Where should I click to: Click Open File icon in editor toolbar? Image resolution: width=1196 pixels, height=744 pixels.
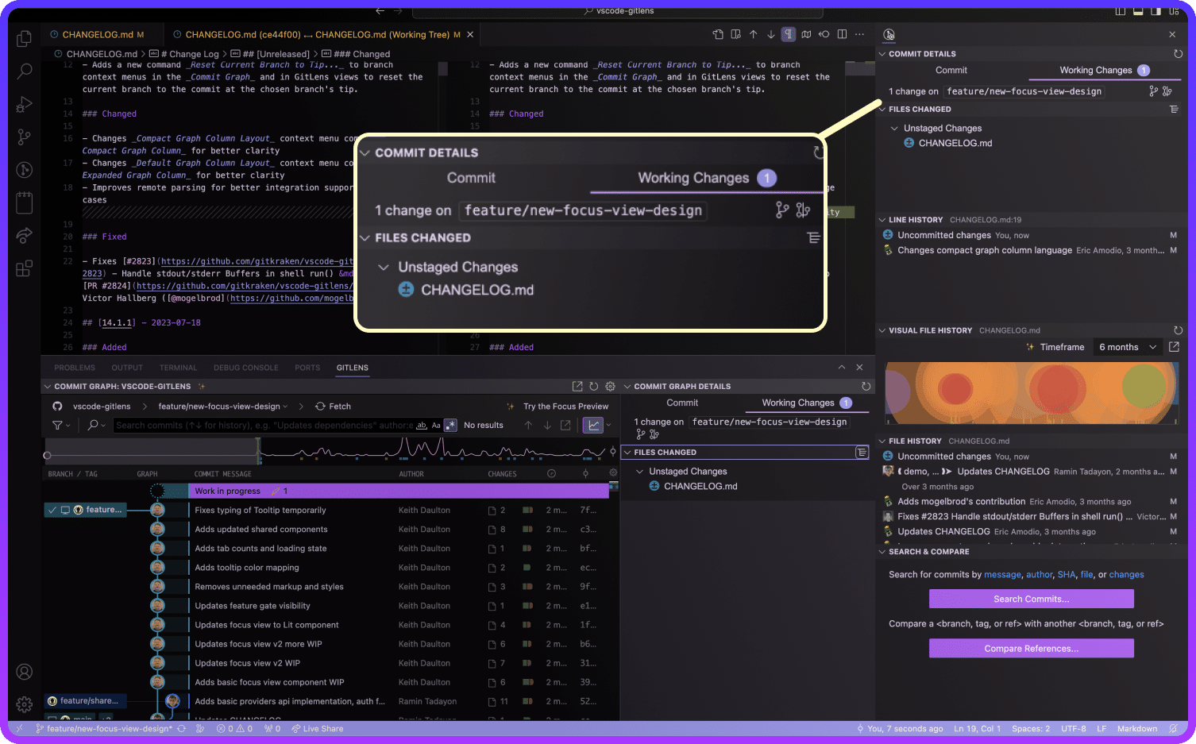pos(718,34)
